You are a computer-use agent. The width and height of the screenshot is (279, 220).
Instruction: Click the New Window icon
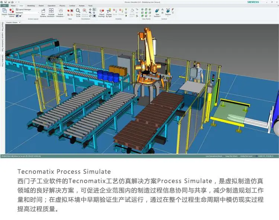tap(43, 12)
